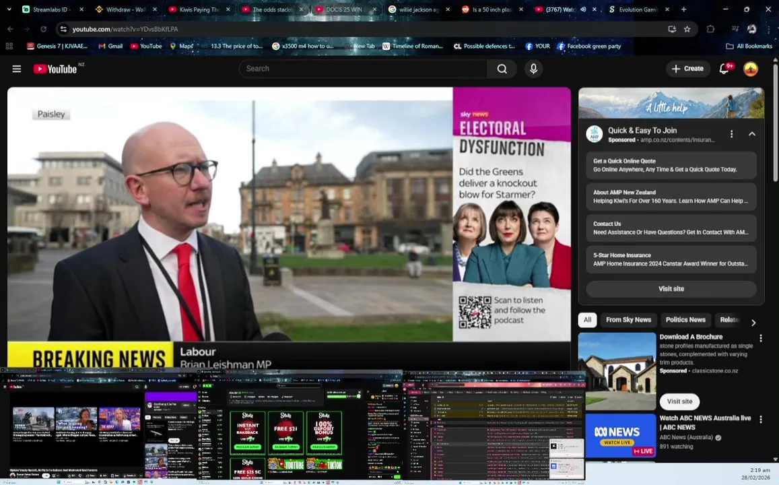
Task: Collapse the sponsored AMP ad panel
Action: coord(751,134)
